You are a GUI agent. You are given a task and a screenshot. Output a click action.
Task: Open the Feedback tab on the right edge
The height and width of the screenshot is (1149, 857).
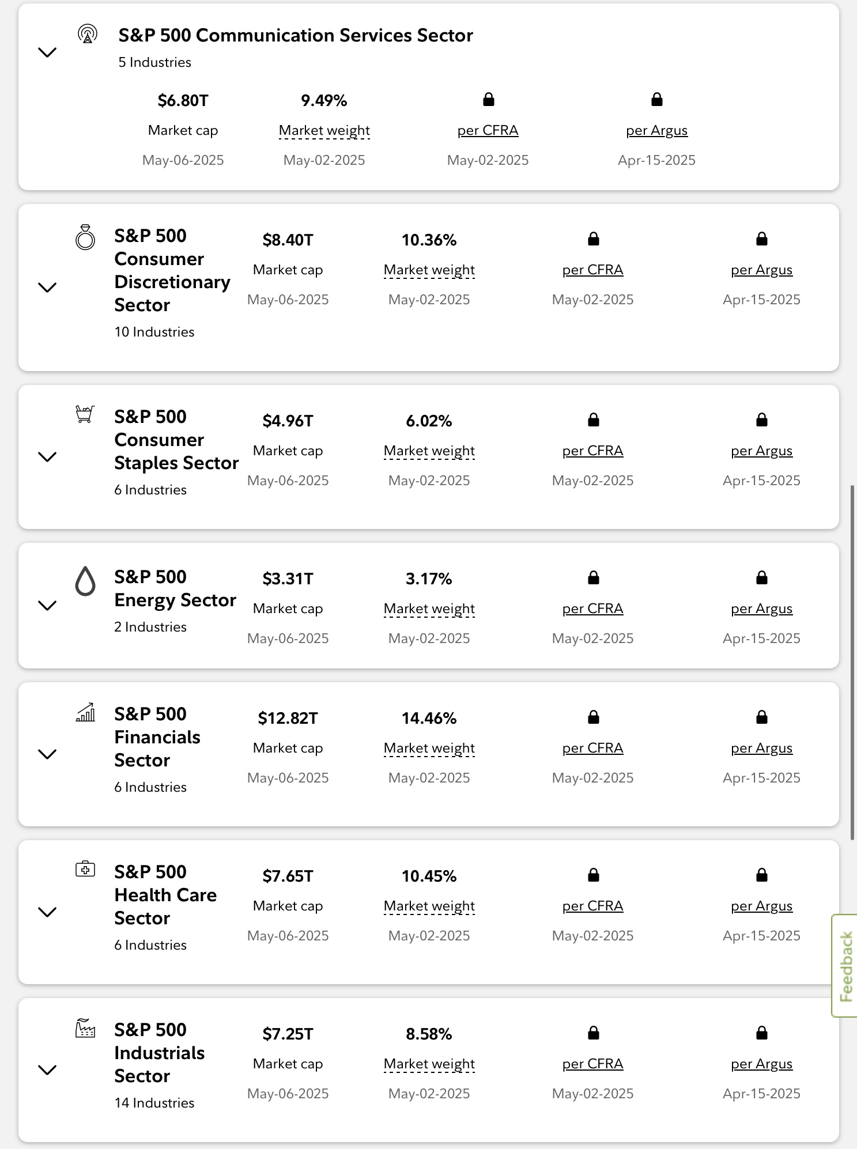point(845,966)
